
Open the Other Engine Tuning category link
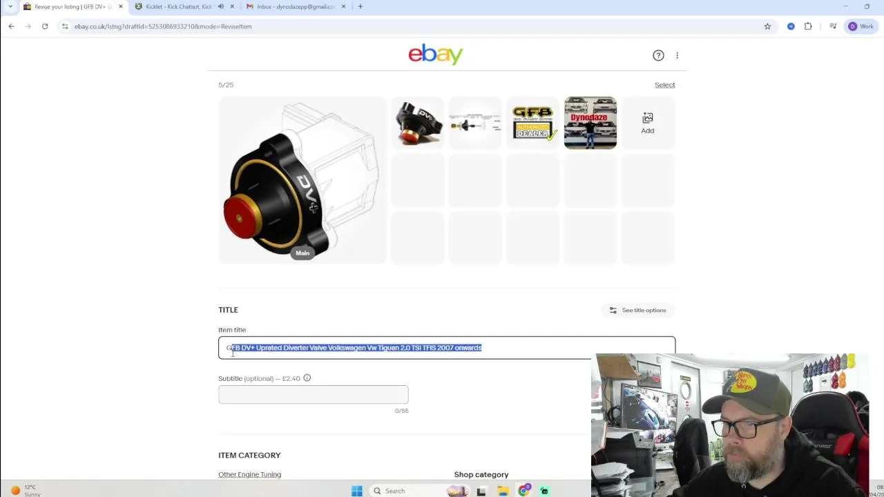pos(249,474)
